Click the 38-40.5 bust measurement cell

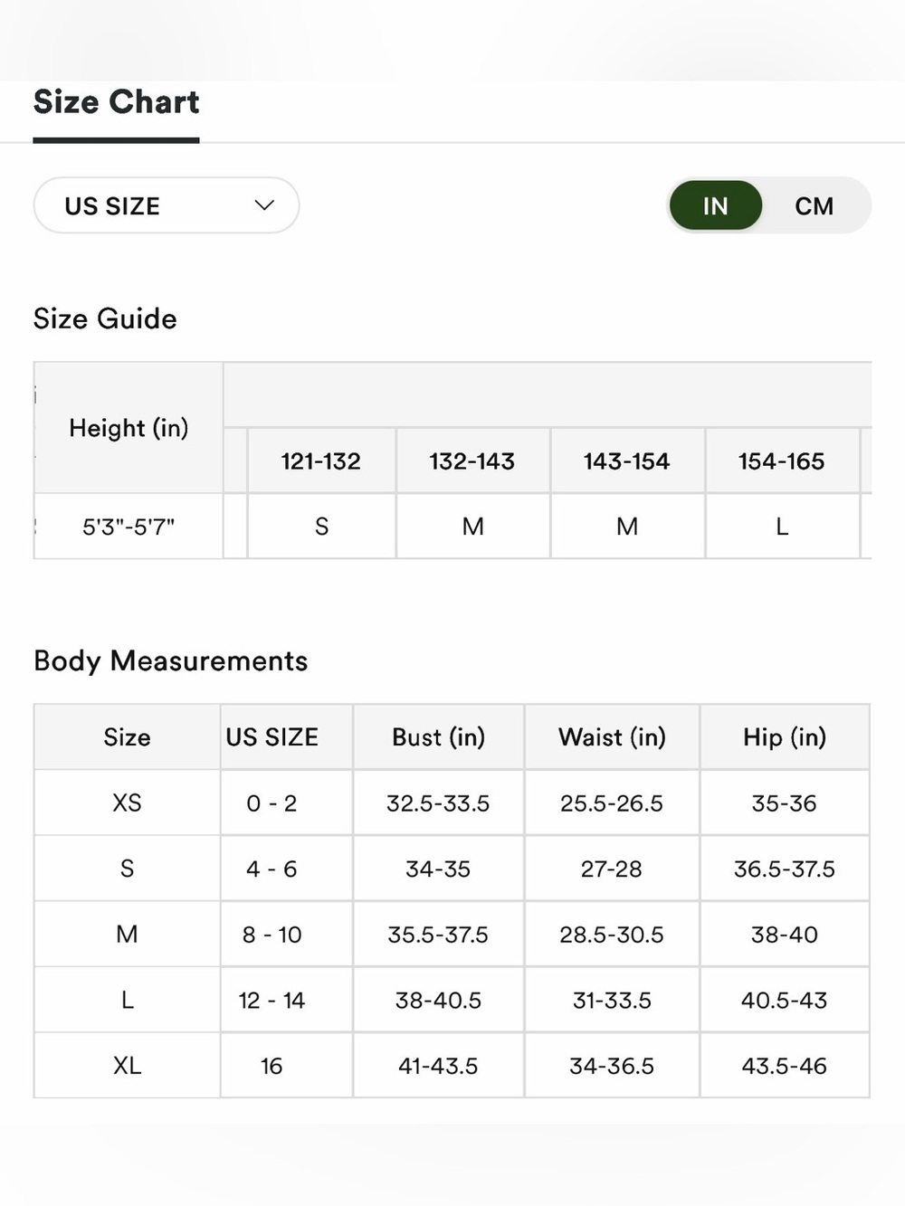pyautogui.click(x=439, y=1001)
